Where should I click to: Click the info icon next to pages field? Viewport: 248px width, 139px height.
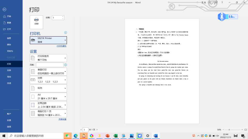tap(66, 65)
